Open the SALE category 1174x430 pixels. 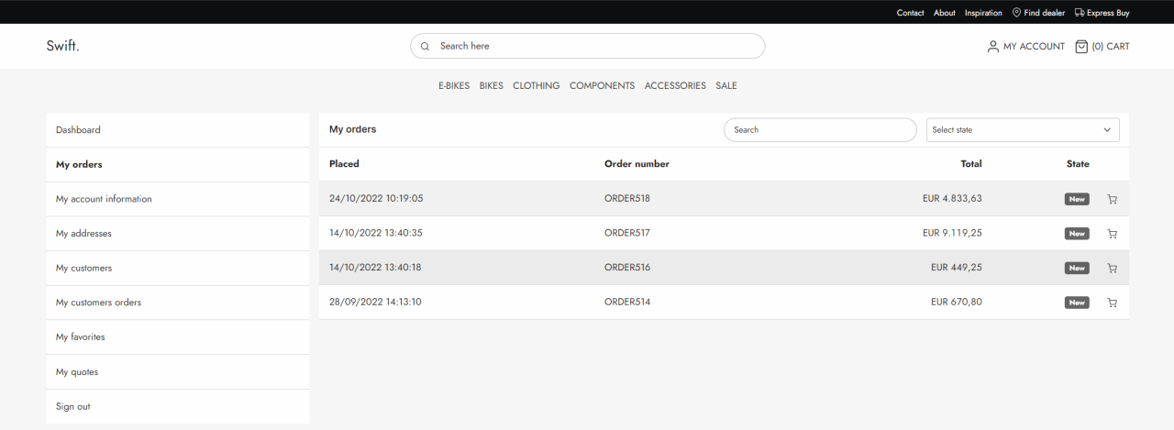click(x=726, y=86)
